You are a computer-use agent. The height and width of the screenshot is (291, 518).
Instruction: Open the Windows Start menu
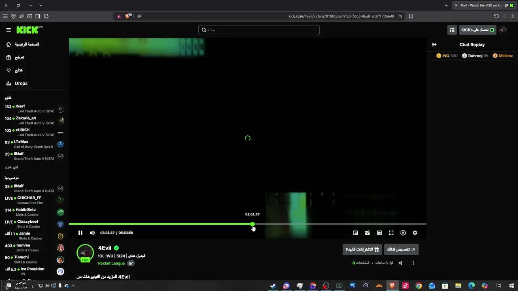(x=512, y=286)
